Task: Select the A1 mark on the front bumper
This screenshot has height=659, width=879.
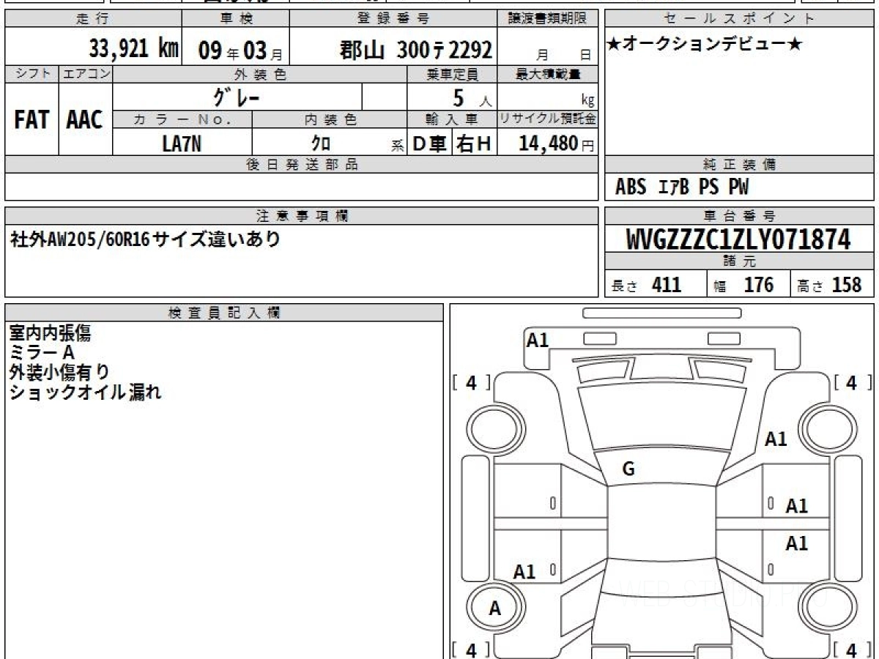Action: [538, 340]
